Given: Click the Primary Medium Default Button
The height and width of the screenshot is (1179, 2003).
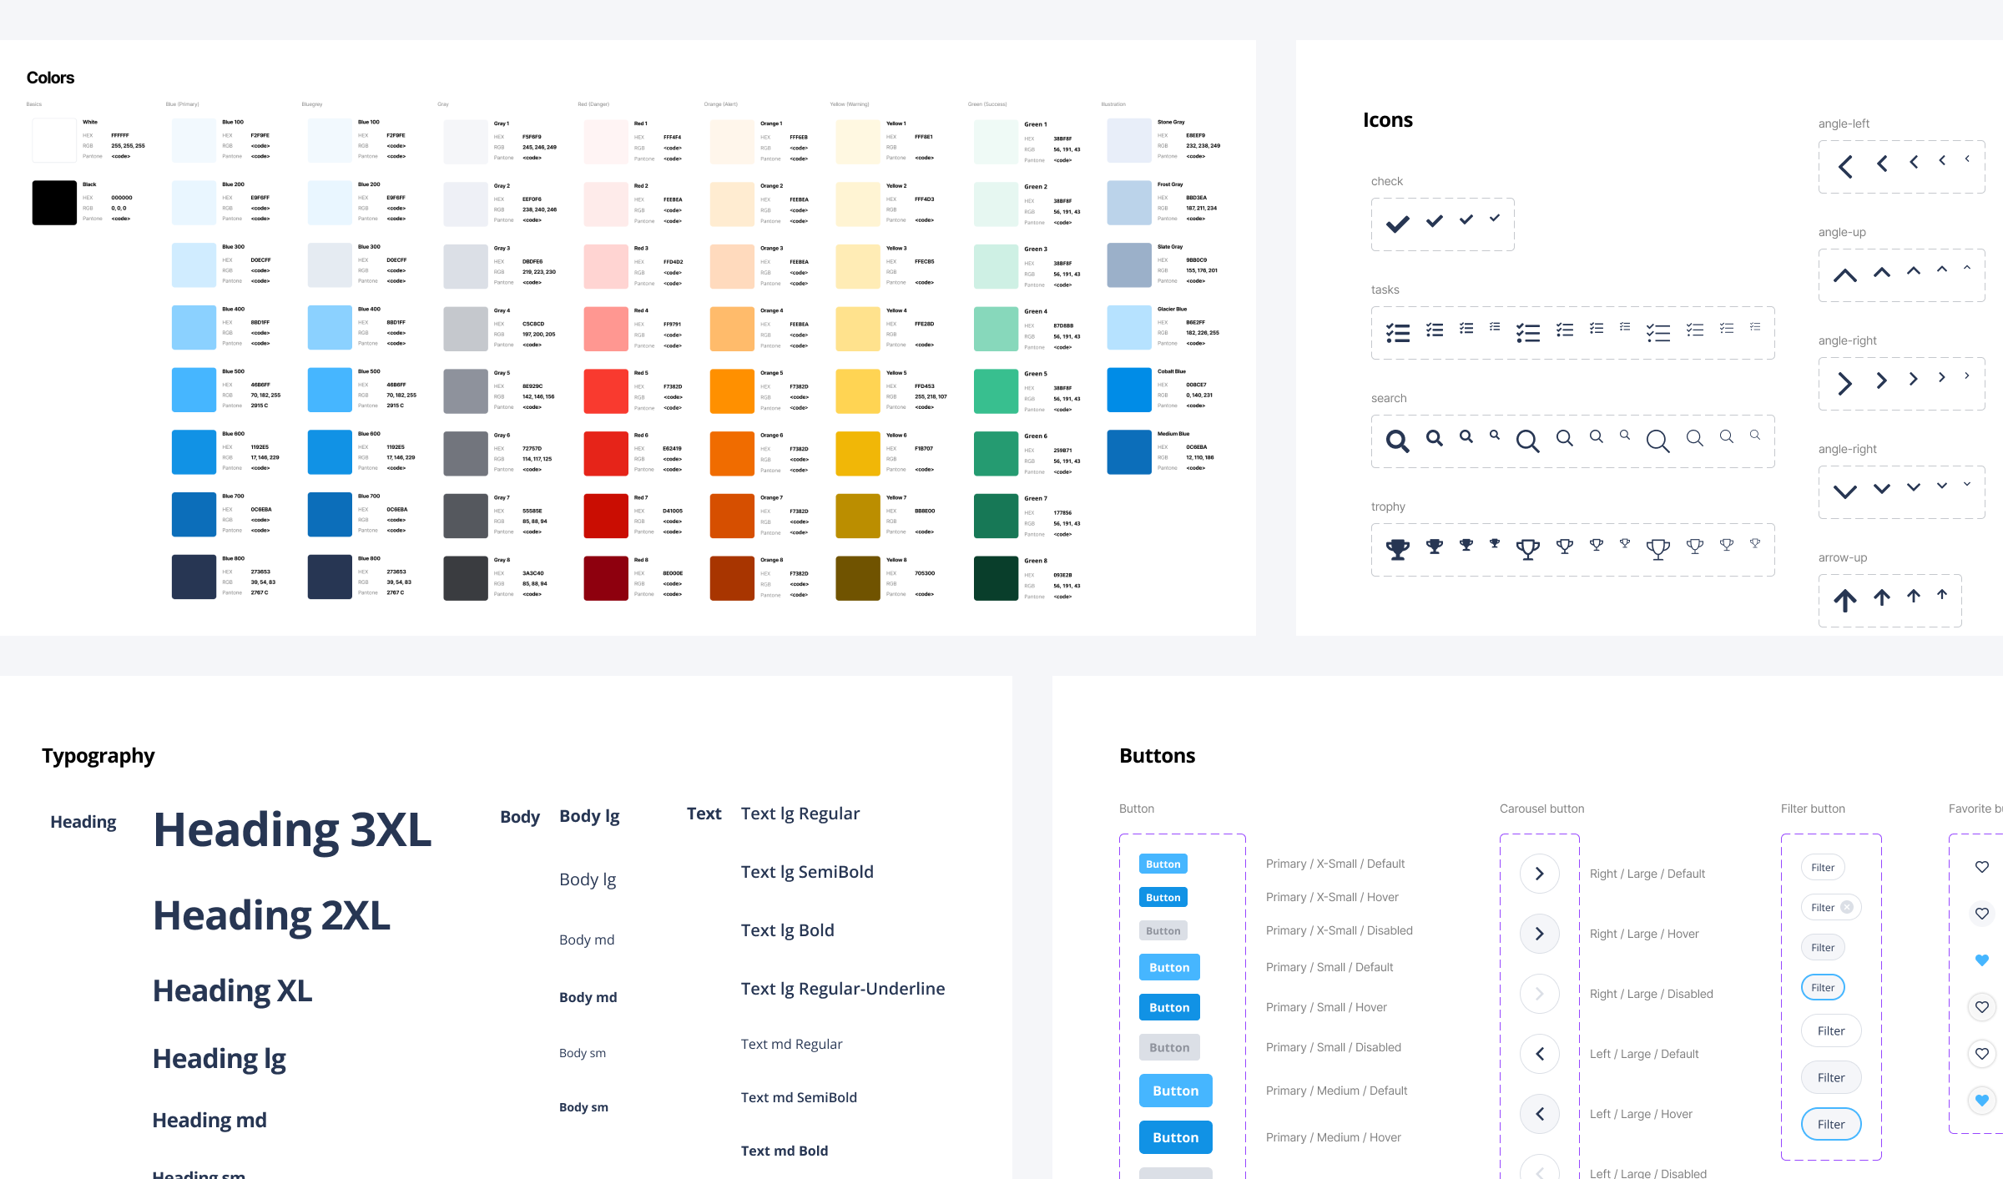Looking at the screenshot, I should tap(1175, 1091).
